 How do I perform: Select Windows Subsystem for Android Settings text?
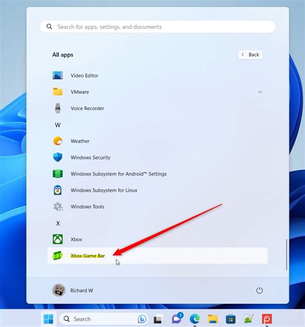[x=118, y=174]
